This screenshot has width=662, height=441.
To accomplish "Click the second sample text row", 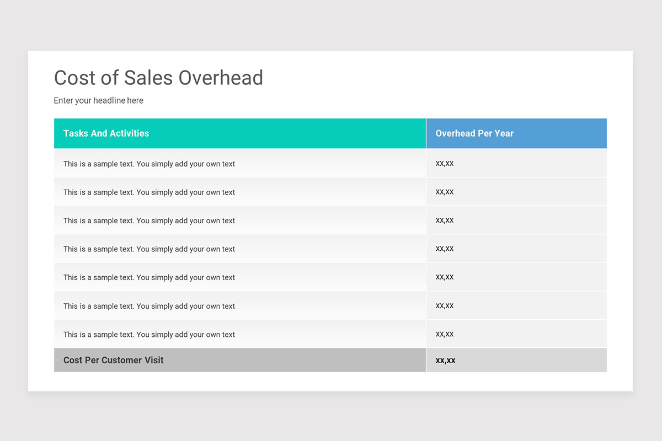I will (149, 192).
